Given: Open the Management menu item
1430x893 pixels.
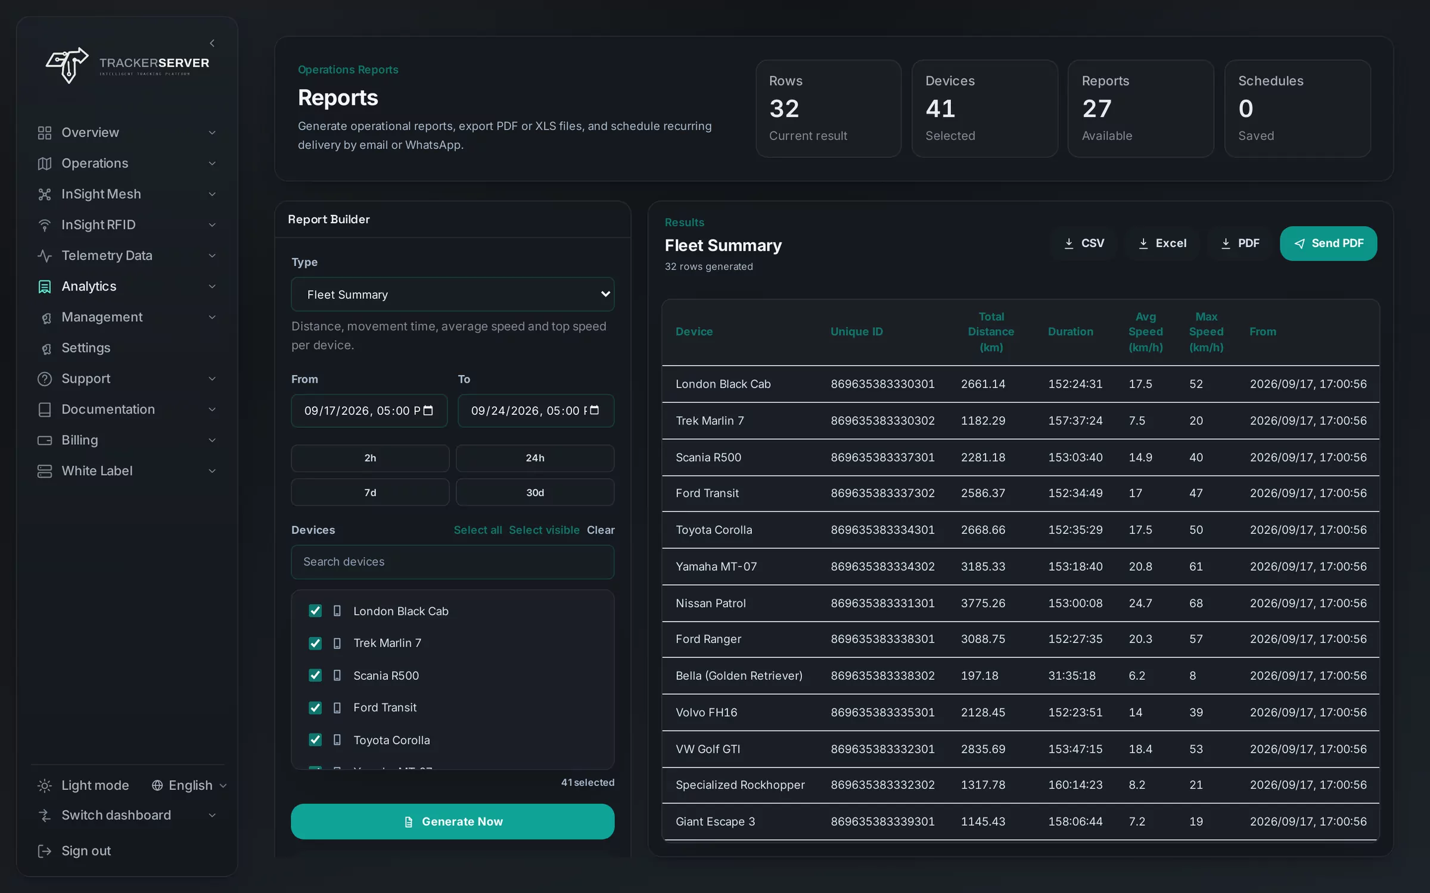Looking at the screenshot, I should coord(127,317).
